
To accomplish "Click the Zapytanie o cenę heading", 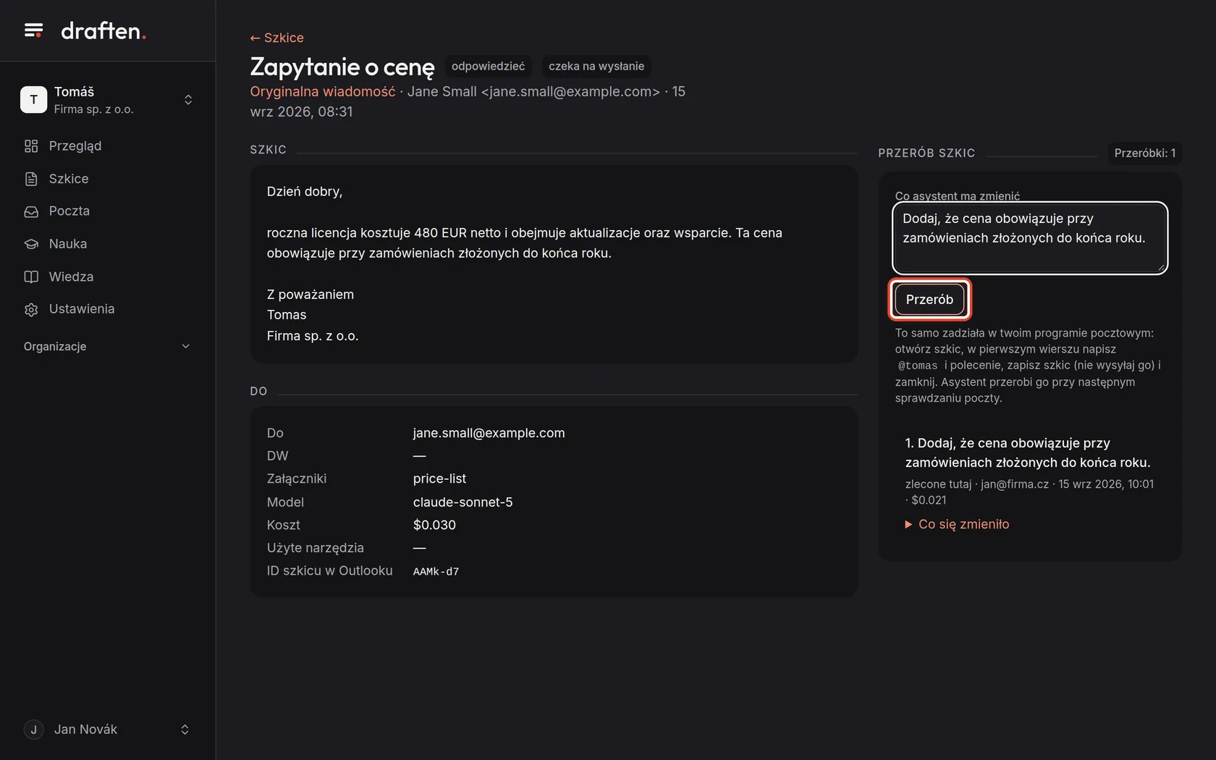I will pos(342,67).
